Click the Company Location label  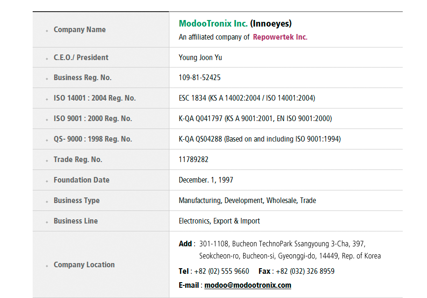coord(84,265)
